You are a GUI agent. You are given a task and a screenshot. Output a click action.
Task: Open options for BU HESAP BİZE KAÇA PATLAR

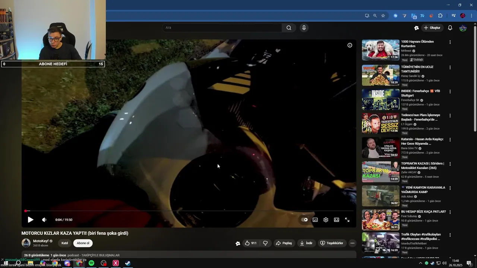click(450, 212)
